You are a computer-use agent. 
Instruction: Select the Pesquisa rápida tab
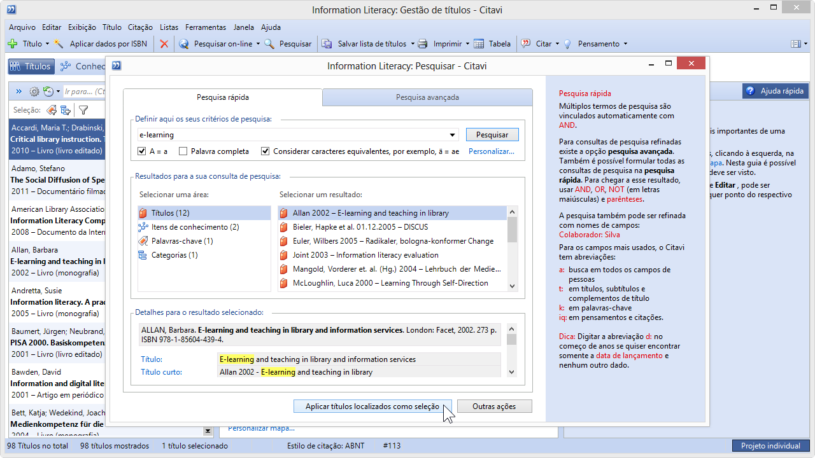pos(223,97)
